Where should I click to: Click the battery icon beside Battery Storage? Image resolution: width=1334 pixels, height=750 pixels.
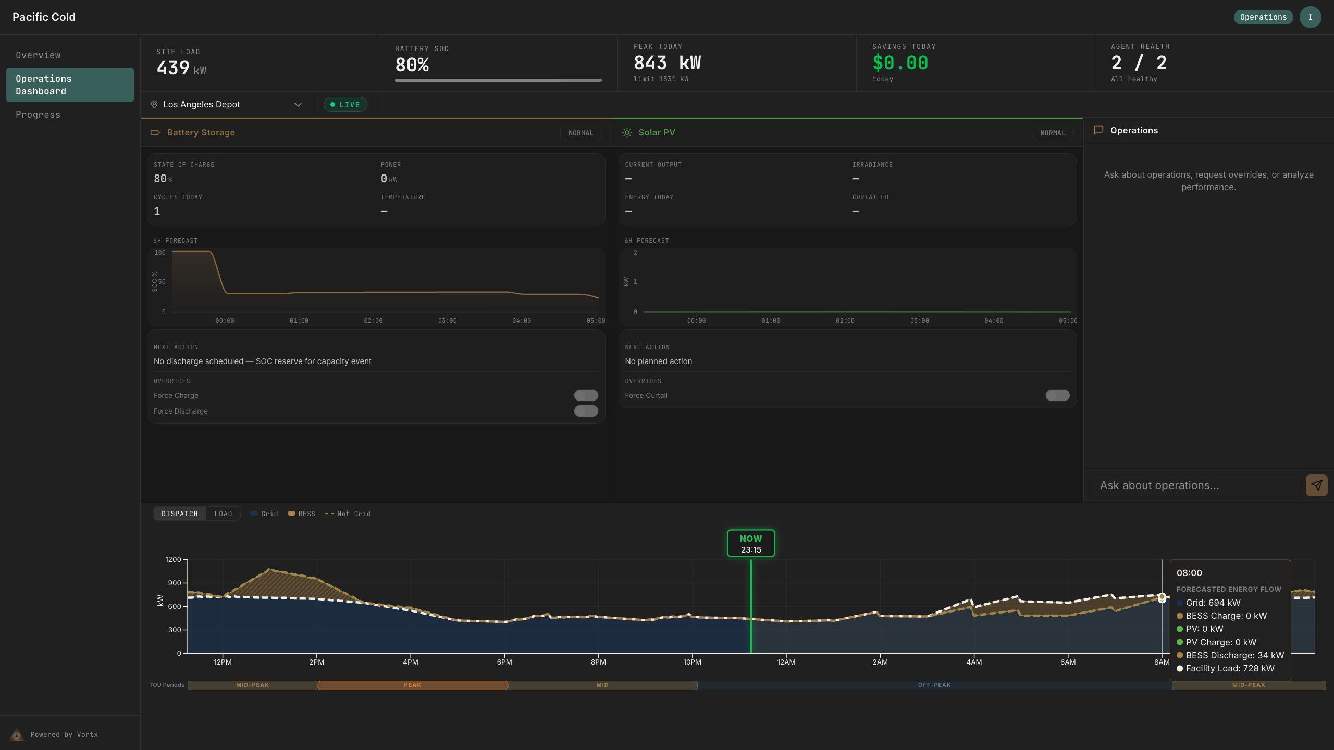pyautogui.click(x=155, y=132)
